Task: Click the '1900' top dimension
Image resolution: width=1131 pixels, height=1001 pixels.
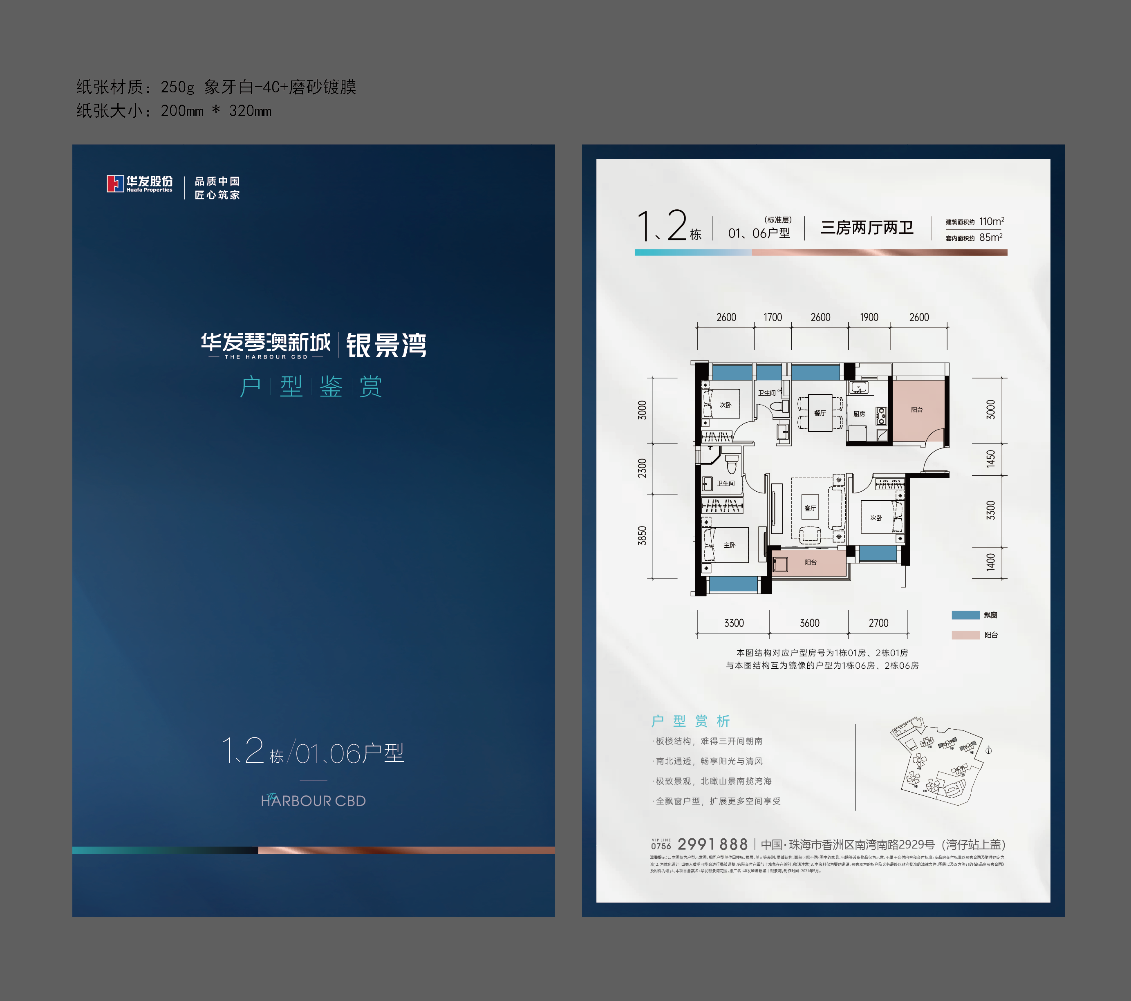Action: pos(869,317)
